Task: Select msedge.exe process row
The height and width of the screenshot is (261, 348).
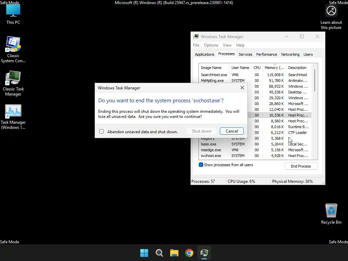Action: click(255, 150)
